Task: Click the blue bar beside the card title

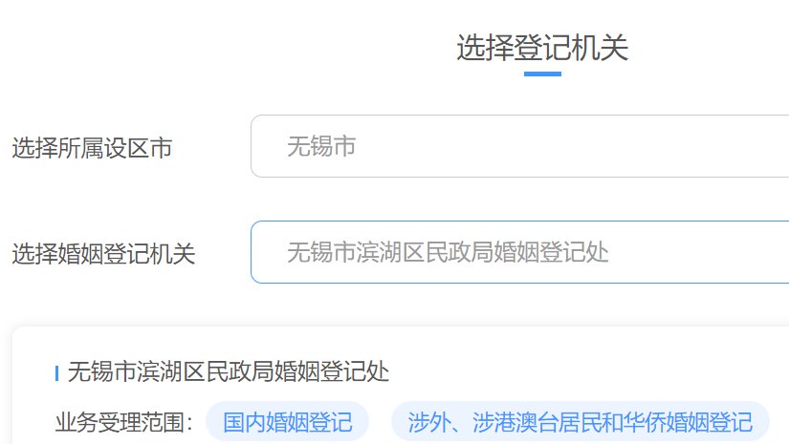Action: point(57,373)
